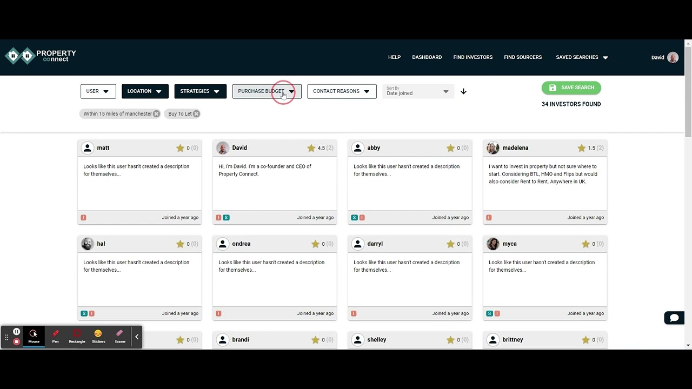Click abby's rating star
The height and width of the screenshot is (389, 692).
(450, 147)
